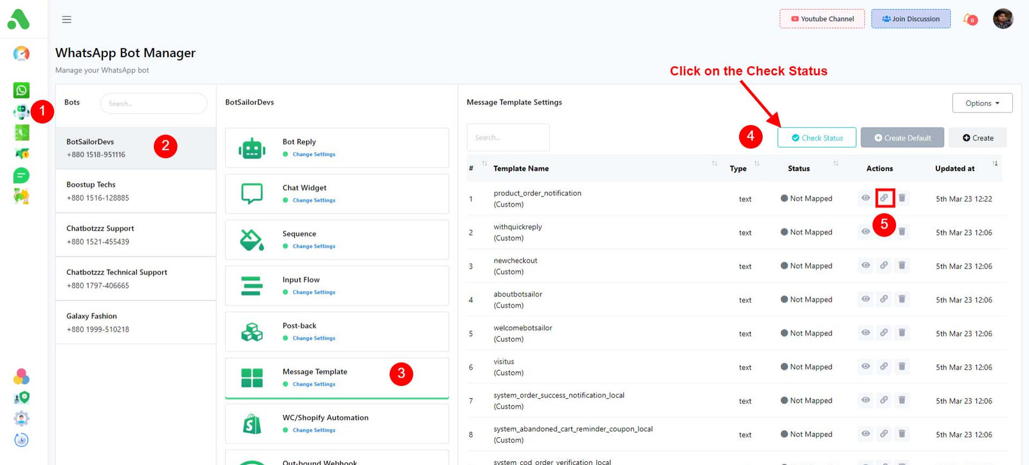This screenshot has width=1029, height=465.
Task: Click the notification bell icon
Action: click(968, 19)
